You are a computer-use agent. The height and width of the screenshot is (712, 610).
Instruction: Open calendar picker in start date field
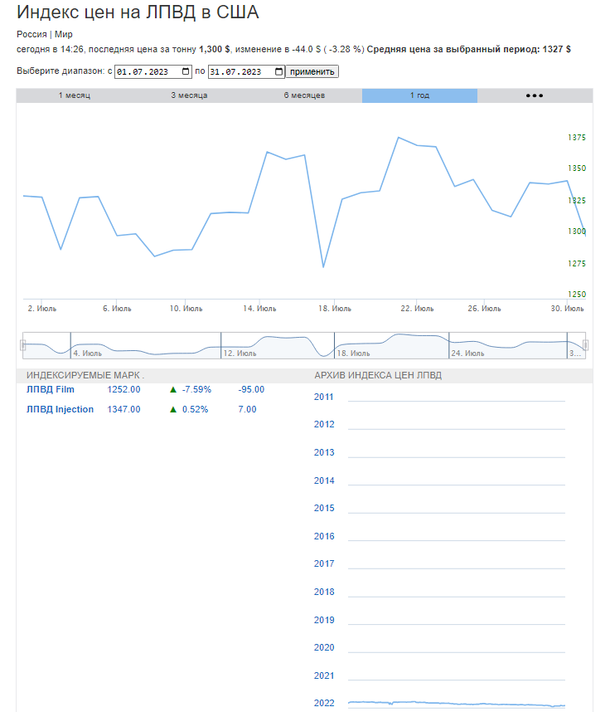click(186, 71)
